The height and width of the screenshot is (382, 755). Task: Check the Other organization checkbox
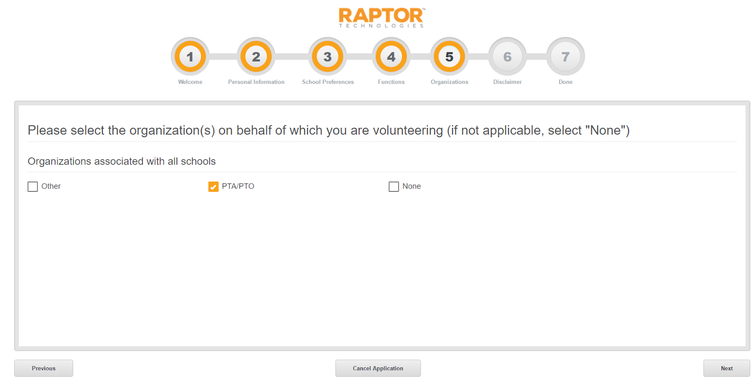coord(33,187)
